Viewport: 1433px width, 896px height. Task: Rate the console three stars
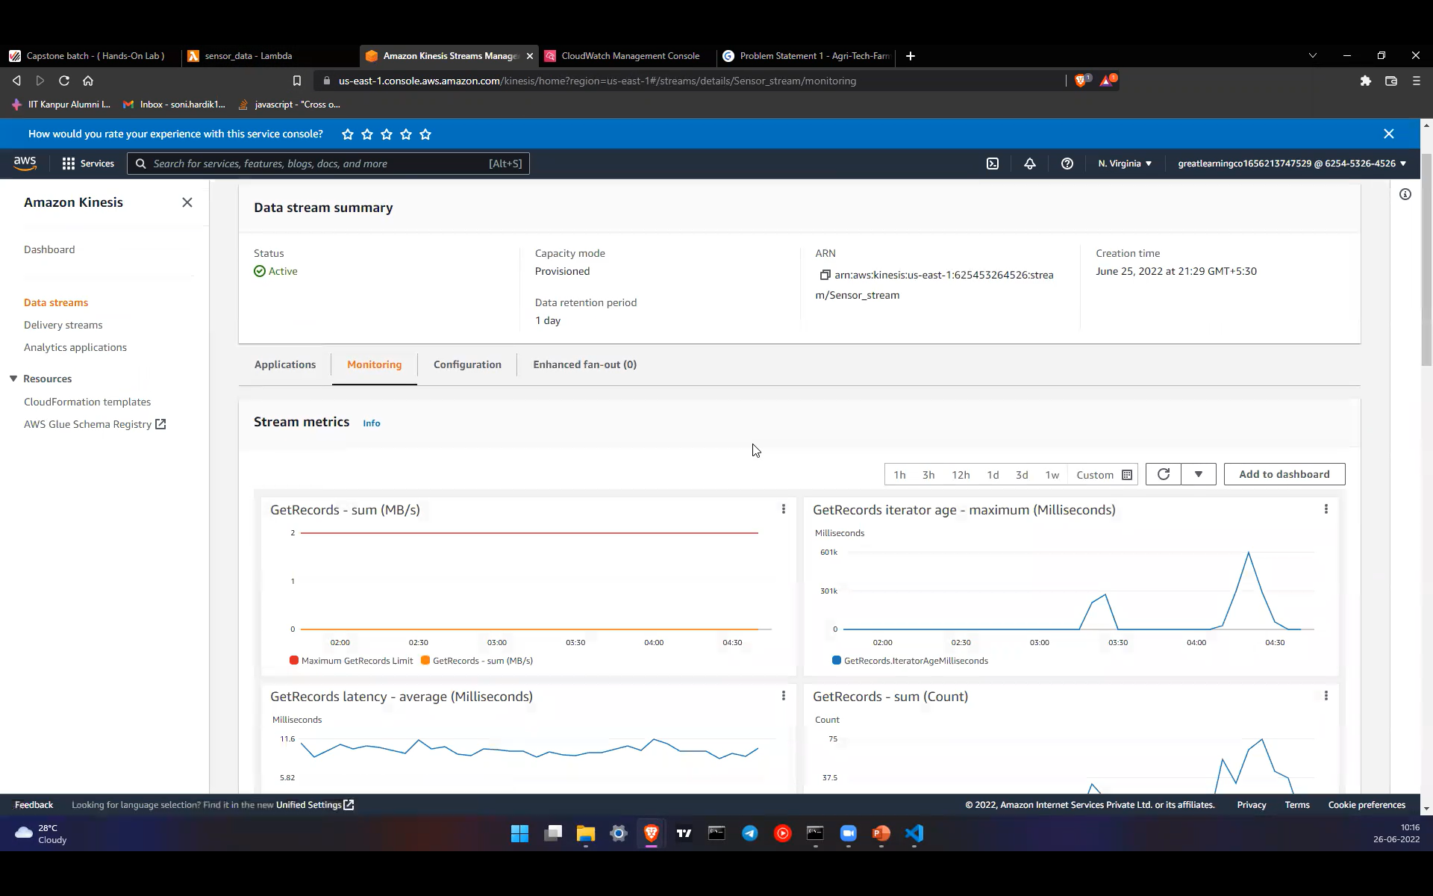click(x=387, y=134)
